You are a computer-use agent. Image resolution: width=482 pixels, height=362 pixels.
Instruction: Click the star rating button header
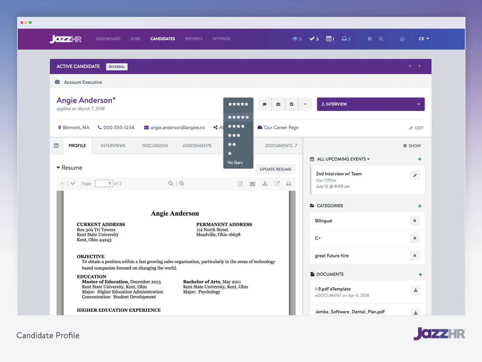(238, 104)
